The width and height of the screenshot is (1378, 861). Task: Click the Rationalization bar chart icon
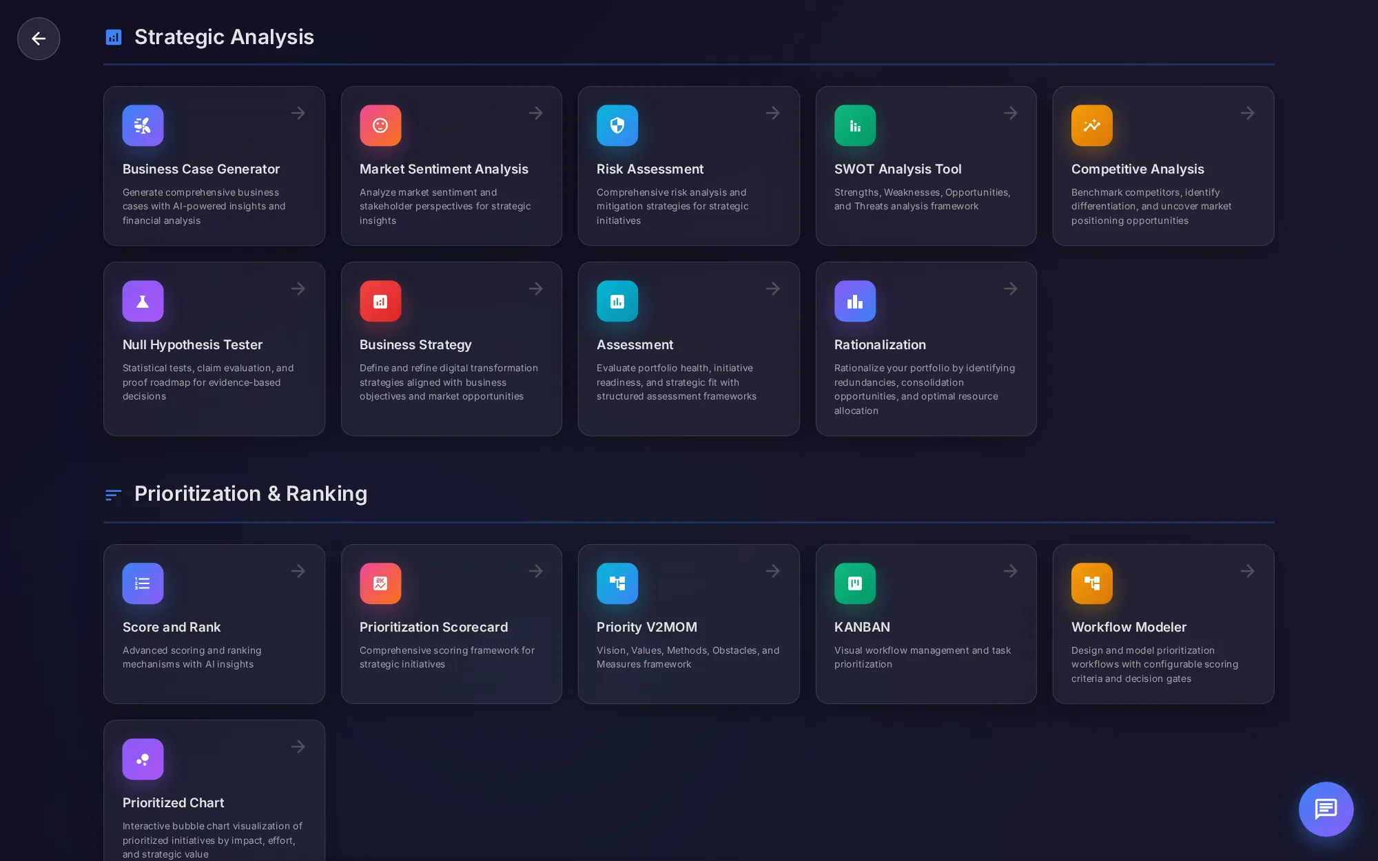[855, 301]
